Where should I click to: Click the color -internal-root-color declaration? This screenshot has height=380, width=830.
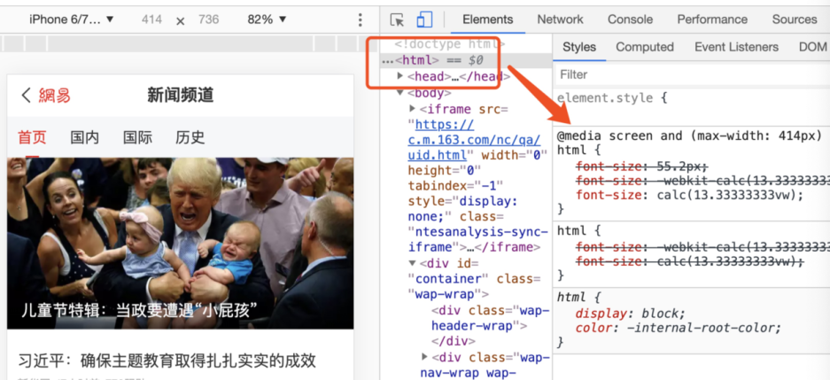click(678, 328)
